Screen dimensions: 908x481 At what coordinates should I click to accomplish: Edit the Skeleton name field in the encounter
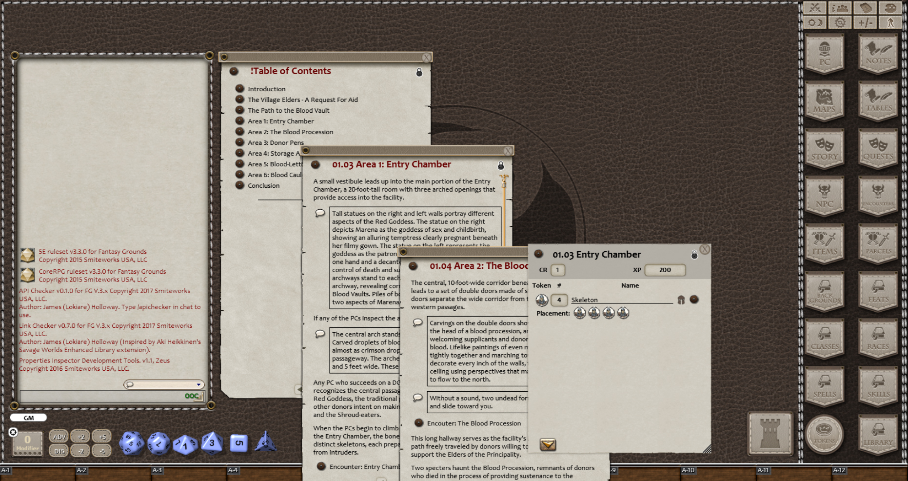[x=619, y=300]
